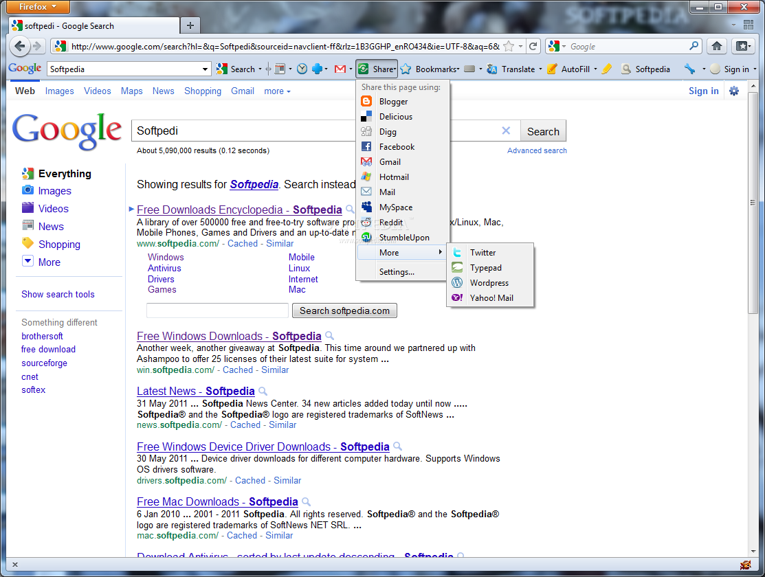Click the clock icon in Google toolbar
765x577 pixels.
302,69
